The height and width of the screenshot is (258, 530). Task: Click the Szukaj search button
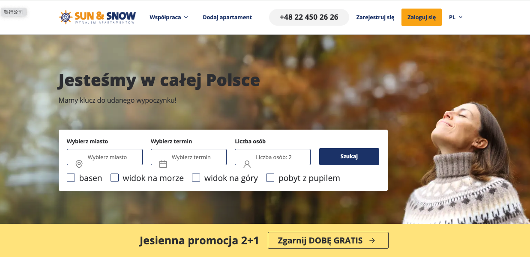click(x=349, y=157)
